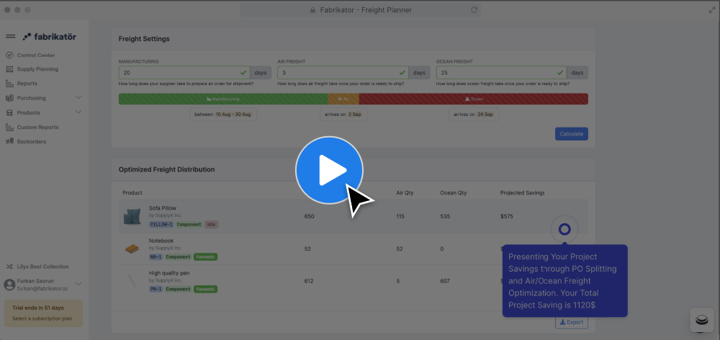Click the arrives on 24 Sep label
The width and height of the screenshot is (720, 340).
[474, 115]
